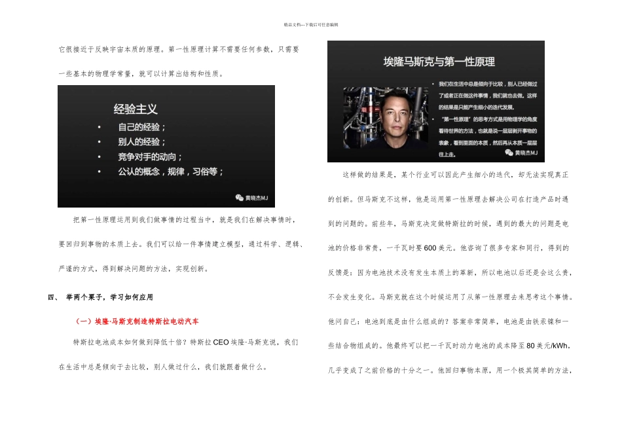Image resolution: width=622 pixels, height=440 pixels.
Task: Select the 经验主义 slide title
Action: tap(136, 109)
